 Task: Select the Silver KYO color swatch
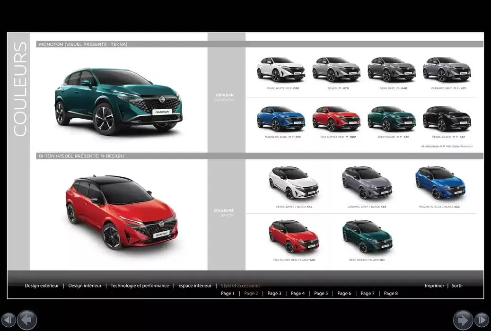coord(336,69)
